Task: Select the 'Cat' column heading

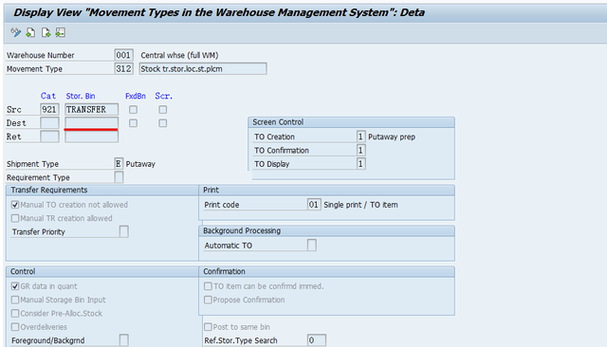Action: coord(48,96)
